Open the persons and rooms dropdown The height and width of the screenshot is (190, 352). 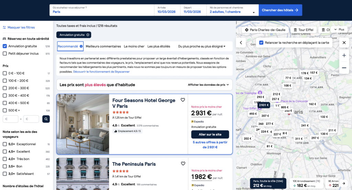232,10
